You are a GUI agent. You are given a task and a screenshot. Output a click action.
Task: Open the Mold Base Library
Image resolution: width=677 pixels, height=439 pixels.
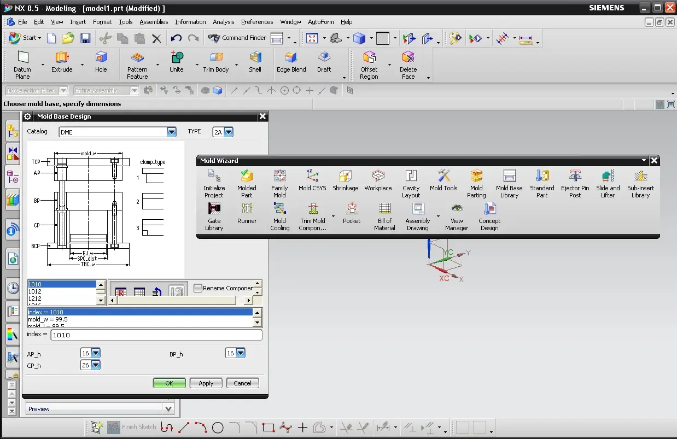509,183
